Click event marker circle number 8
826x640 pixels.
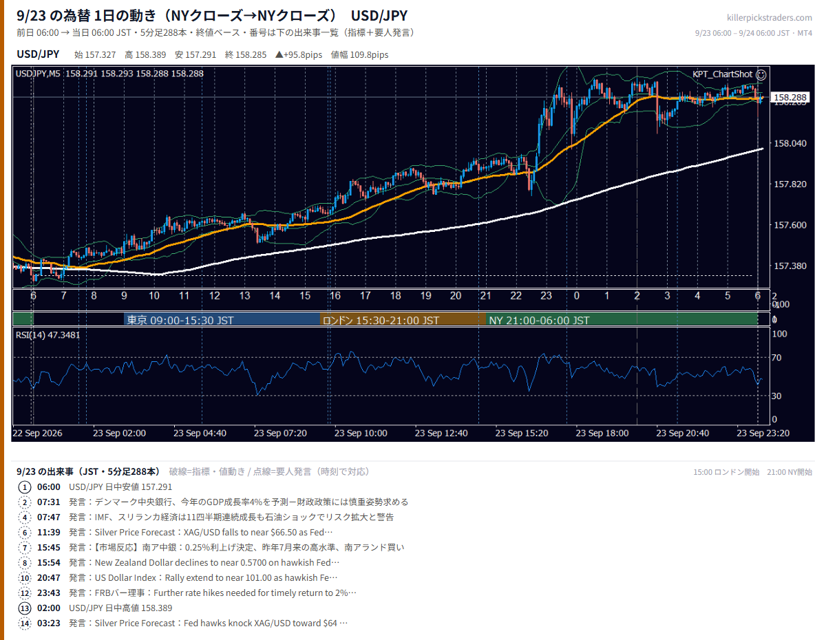click(25, 562)
